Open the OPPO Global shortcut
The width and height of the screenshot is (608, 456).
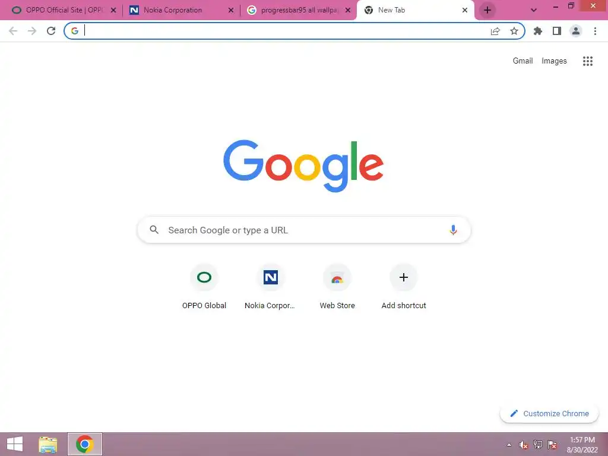pos(204,287)
